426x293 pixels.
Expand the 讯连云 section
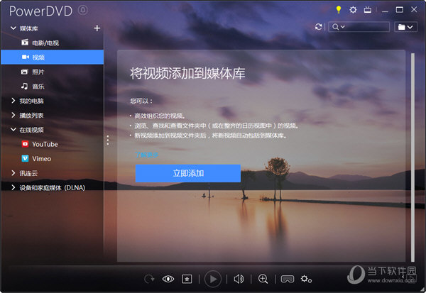click(13, 173)
